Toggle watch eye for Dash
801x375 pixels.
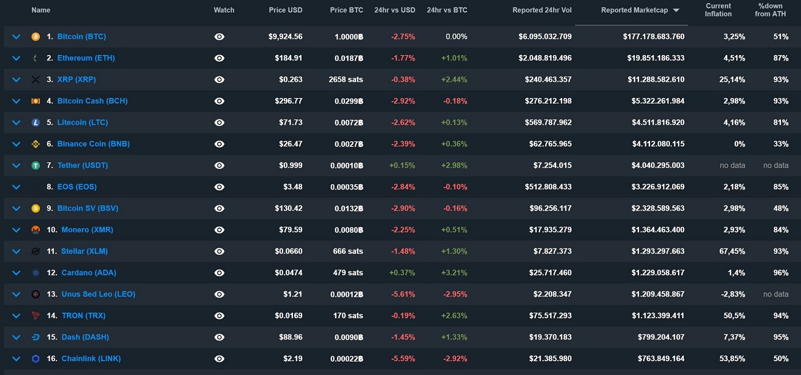point(219,337)
